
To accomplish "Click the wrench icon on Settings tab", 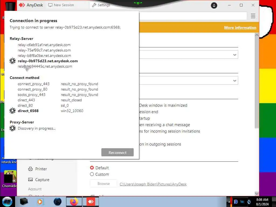I will click(94, 5).
